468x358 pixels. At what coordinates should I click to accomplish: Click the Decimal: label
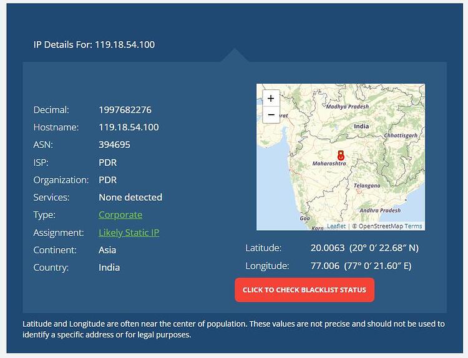point(51,110)
